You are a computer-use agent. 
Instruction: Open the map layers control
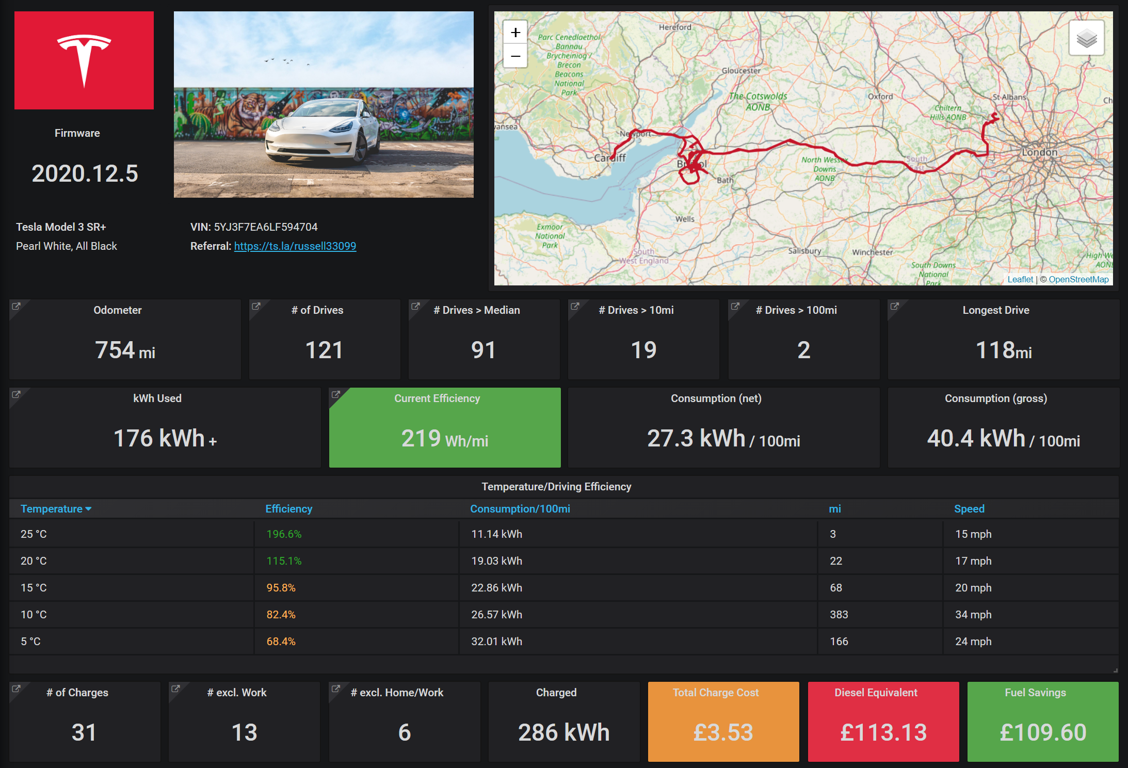[1086, 38]
